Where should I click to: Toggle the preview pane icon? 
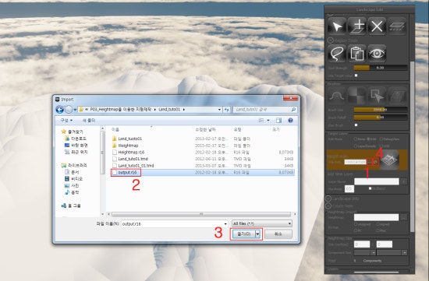coord(278,121)
